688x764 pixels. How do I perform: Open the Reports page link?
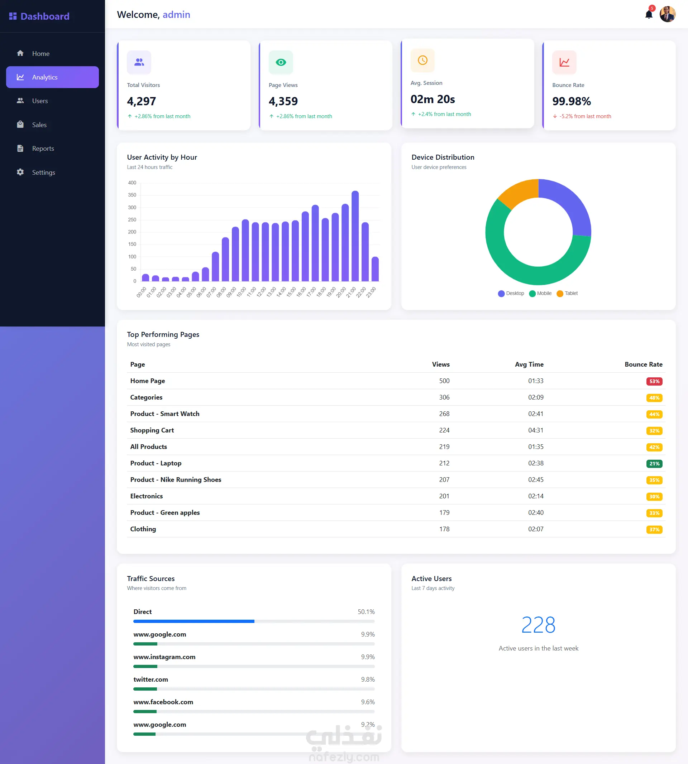click(x=53, y=149)
